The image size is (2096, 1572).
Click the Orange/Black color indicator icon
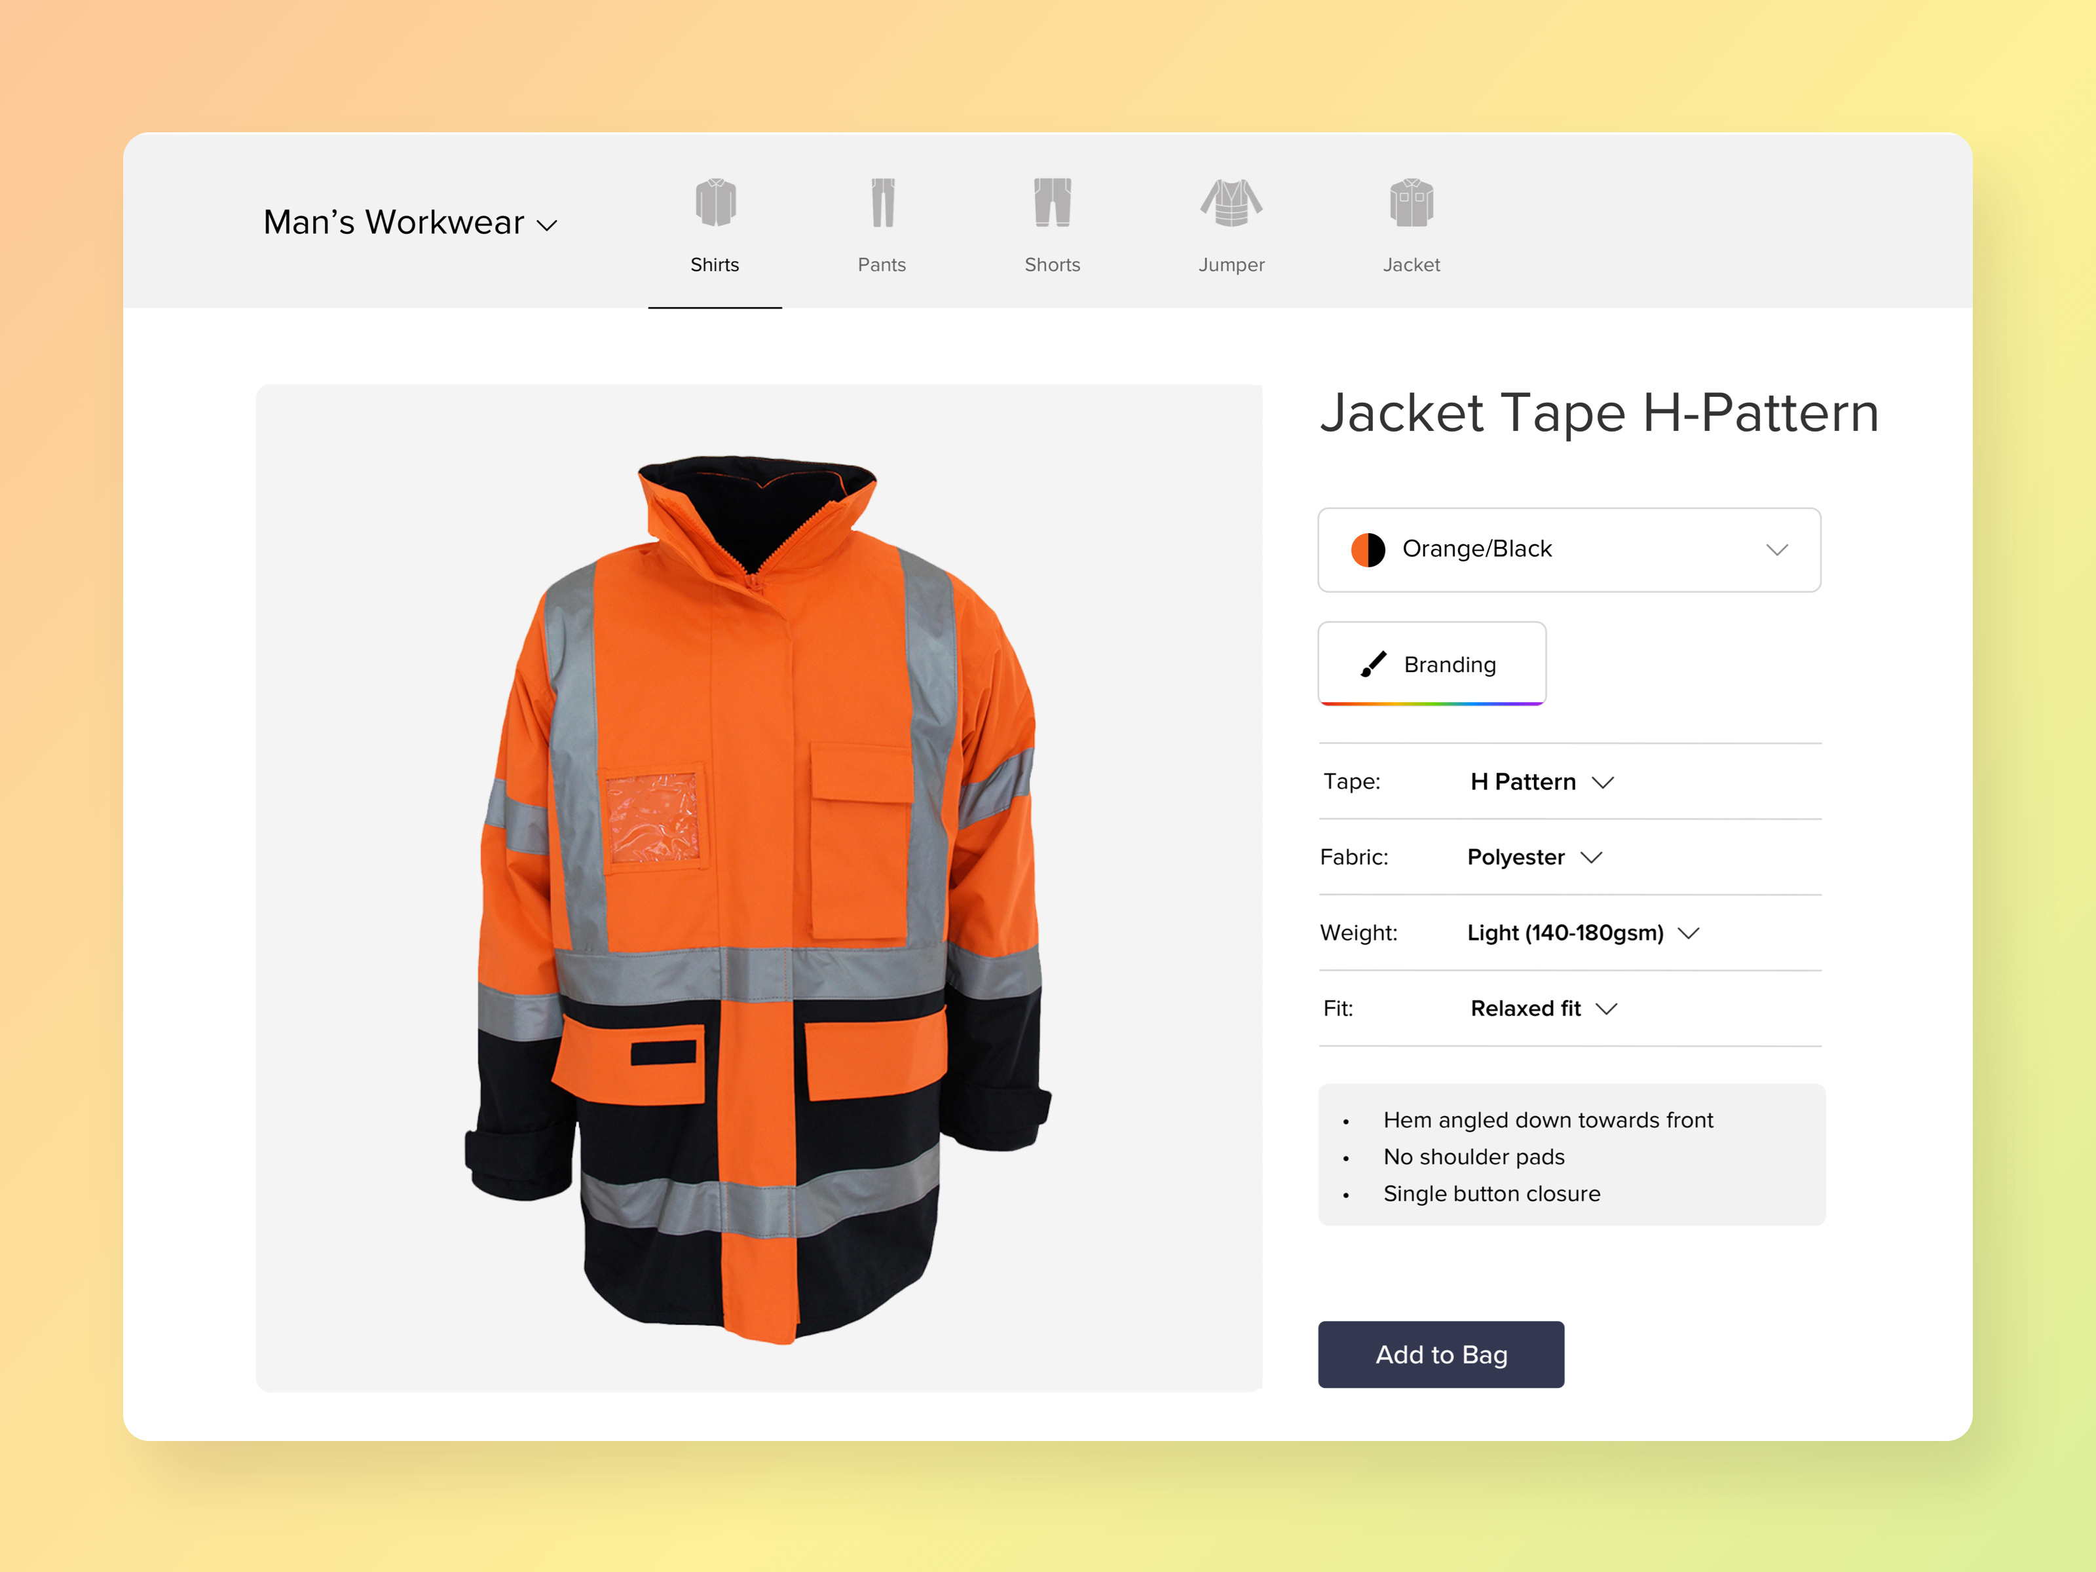1368,550
